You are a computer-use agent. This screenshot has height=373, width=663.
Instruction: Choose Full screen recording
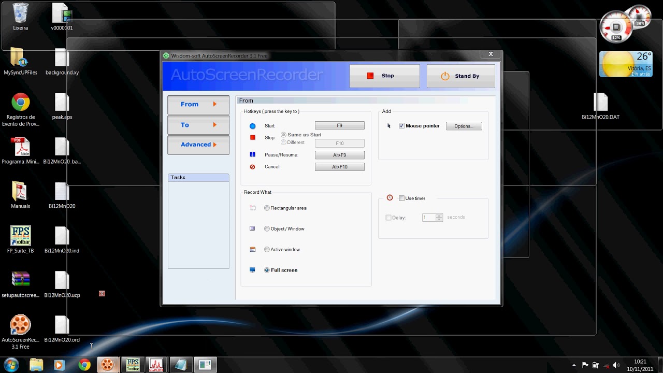coord(267,270)
